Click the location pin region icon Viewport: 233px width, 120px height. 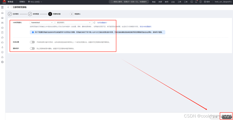coord(29,2)
